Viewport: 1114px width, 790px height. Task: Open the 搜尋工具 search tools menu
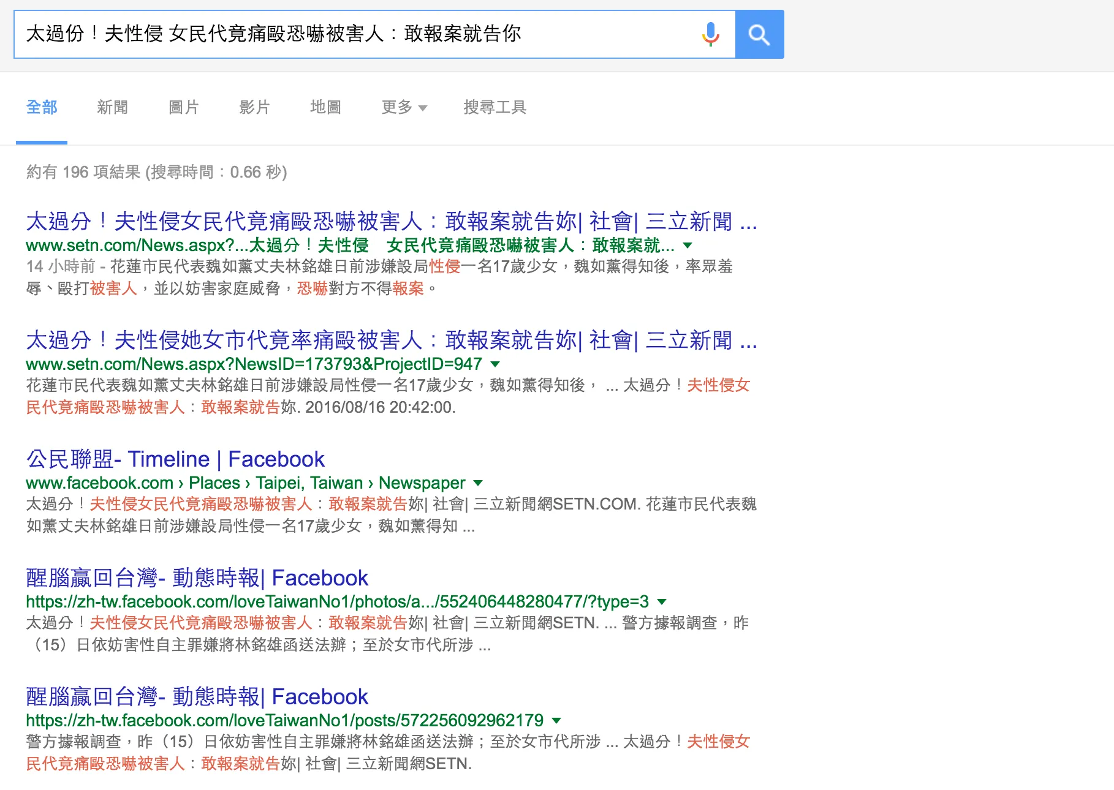495,107
